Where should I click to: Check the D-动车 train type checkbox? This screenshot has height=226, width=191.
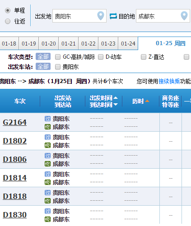[x=101, y=57]
